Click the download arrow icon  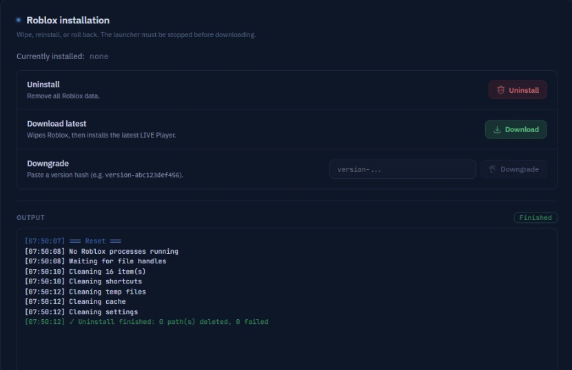tap(497, 129)
